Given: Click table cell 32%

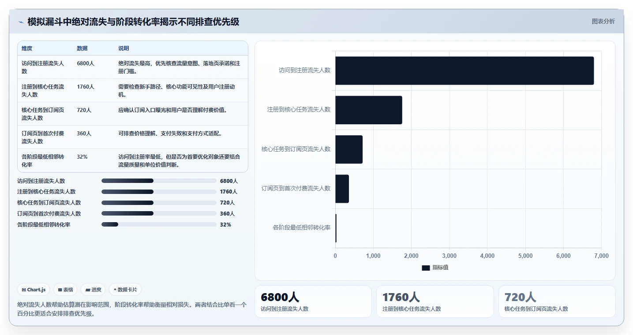Looking at the screenshot, I should tap(82, 157).
